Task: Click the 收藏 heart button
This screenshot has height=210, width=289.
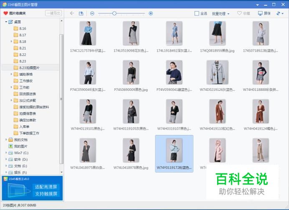Action: point(243,13)
